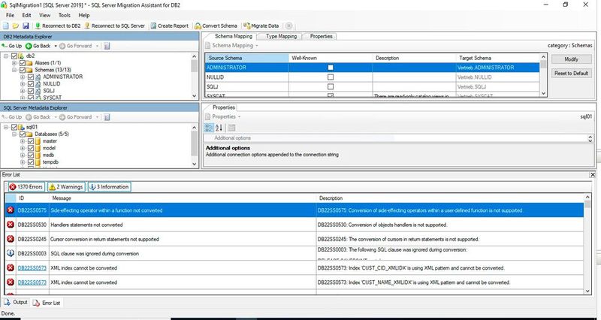Click the Open Project folder icon
Image resolution: width=601 pixels, height=320 pixels.
click(15, 26)
